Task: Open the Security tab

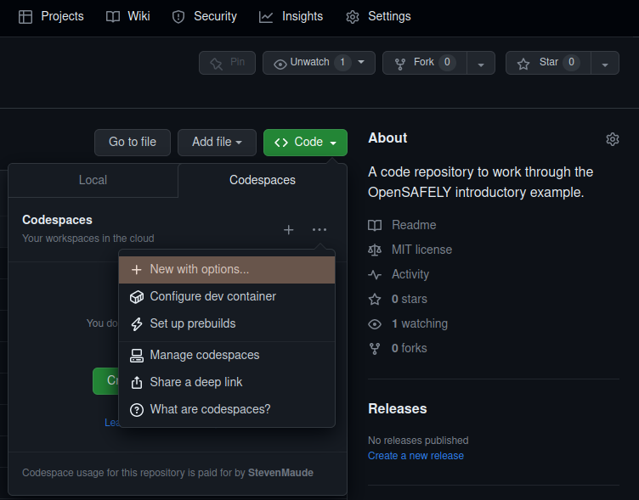Action: pos(204,16)
